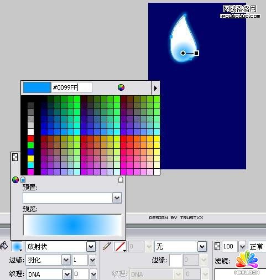Image resolution: width=266 pixels, height=280 pixels.
Task: Click the fill texture amount field showing 0
Action: (81, 274)
